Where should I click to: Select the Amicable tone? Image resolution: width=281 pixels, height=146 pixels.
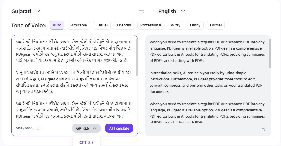click(79, 25)
